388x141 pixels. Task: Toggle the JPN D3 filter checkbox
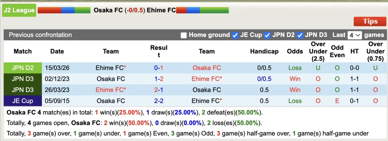(x=300, y=35)
